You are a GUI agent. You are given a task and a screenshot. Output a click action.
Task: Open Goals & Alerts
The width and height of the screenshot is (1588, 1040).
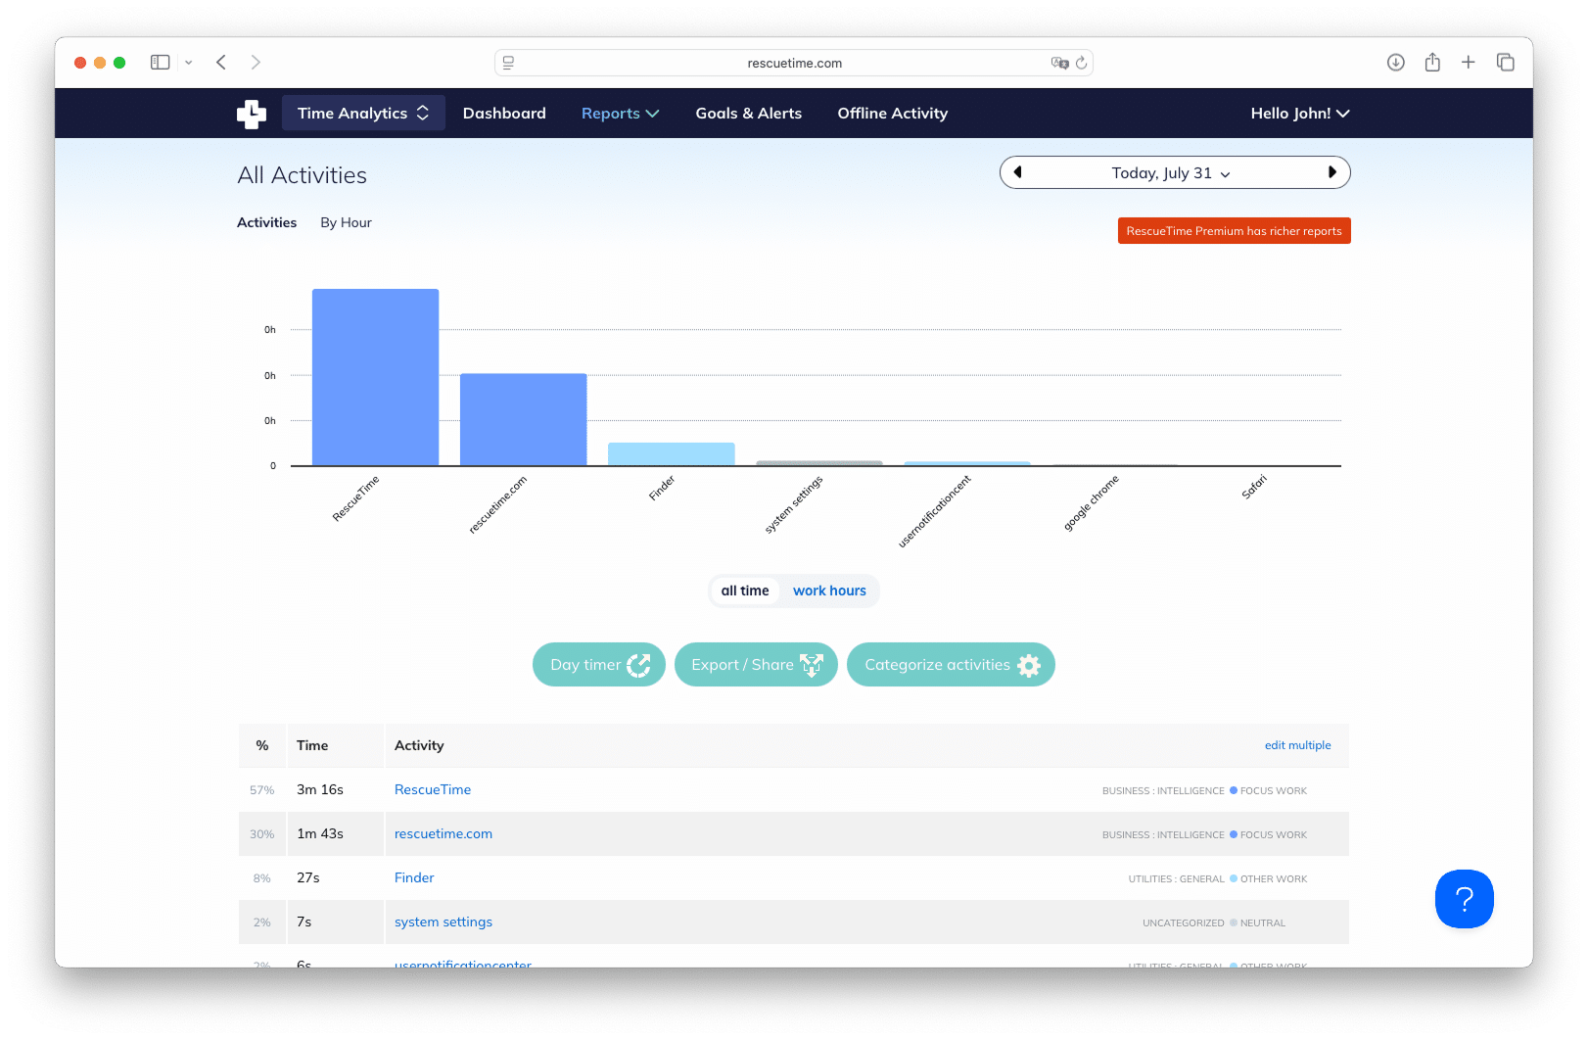(x=749, y=114)
